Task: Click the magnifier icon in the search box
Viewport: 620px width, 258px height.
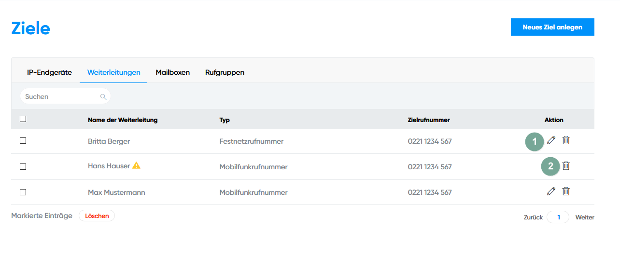Action: (x=103, y=97)
